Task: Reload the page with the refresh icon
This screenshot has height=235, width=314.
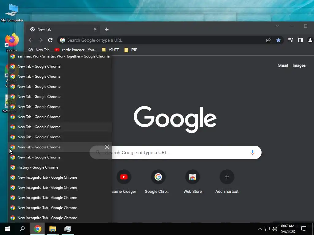Action: tap(50, 40)
